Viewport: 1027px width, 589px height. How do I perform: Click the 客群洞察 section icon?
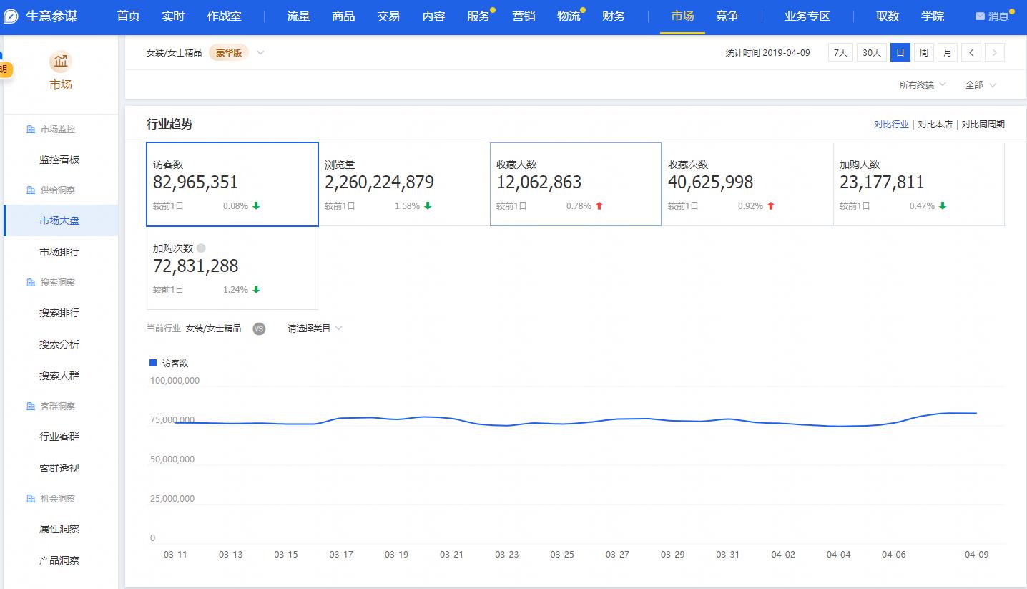(x=31, y=407)
